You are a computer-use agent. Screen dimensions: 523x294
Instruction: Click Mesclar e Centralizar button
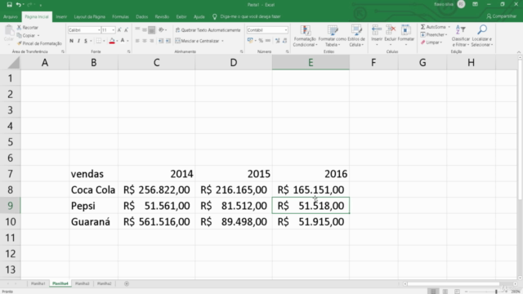point(197,41)
